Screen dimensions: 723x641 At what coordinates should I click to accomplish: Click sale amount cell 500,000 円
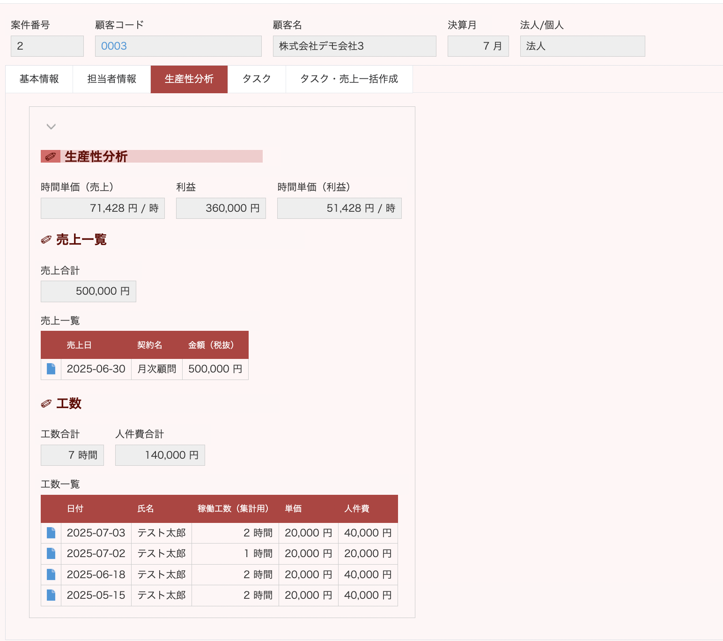(215, 369)
